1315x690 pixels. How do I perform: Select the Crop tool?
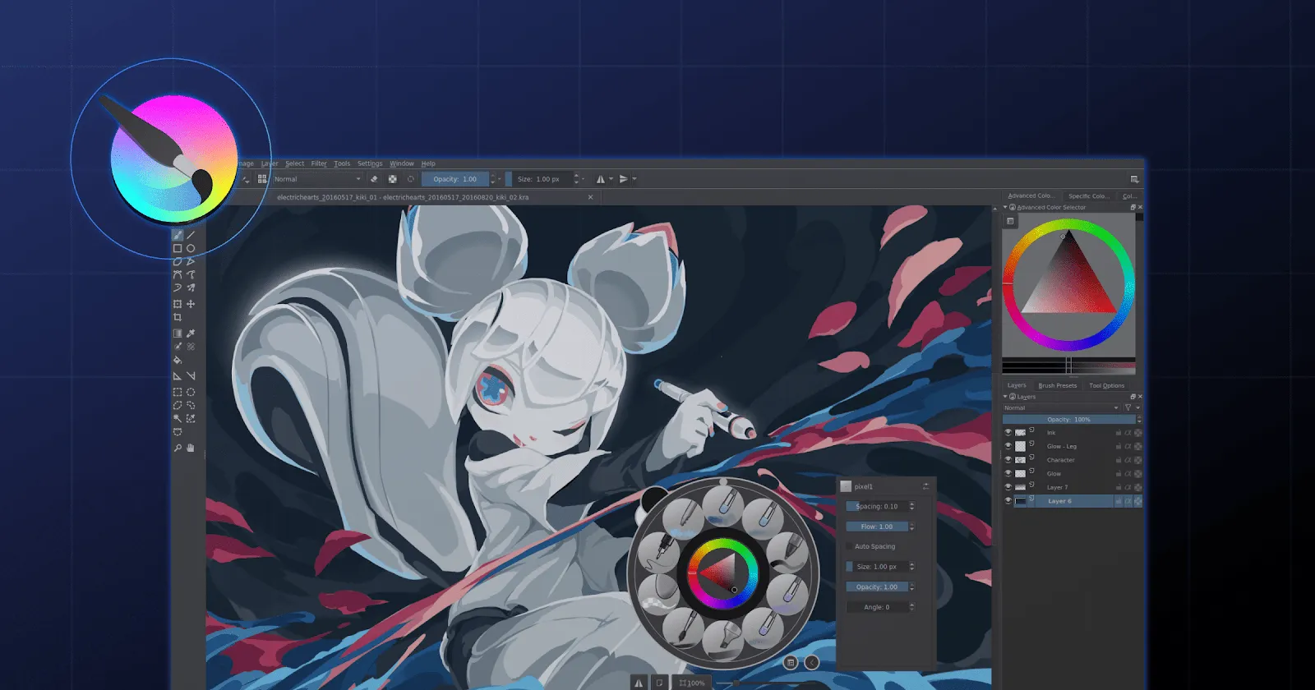click(x=178, y=317)
